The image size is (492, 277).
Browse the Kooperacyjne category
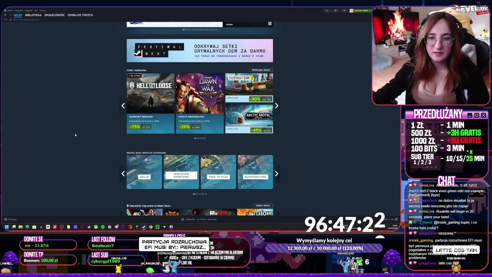click(x=255, y=172)
